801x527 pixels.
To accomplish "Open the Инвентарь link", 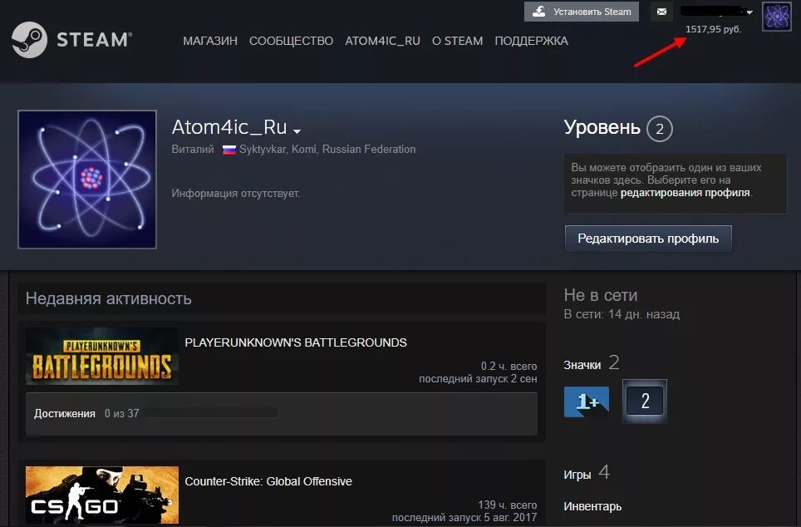I will (x=592, y=506).
